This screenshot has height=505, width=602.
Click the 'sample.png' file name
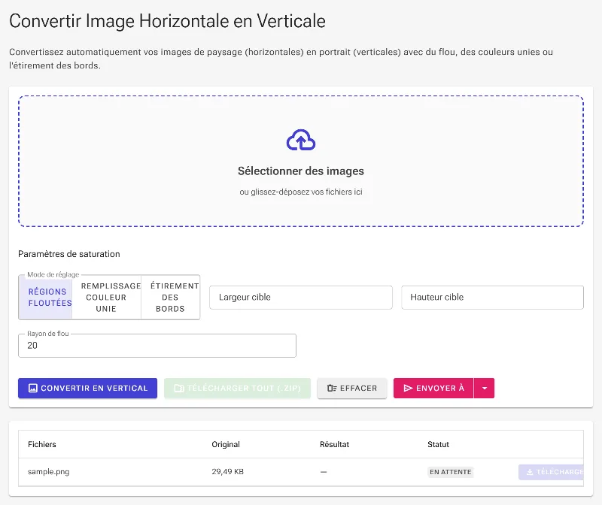coord(49,472)
